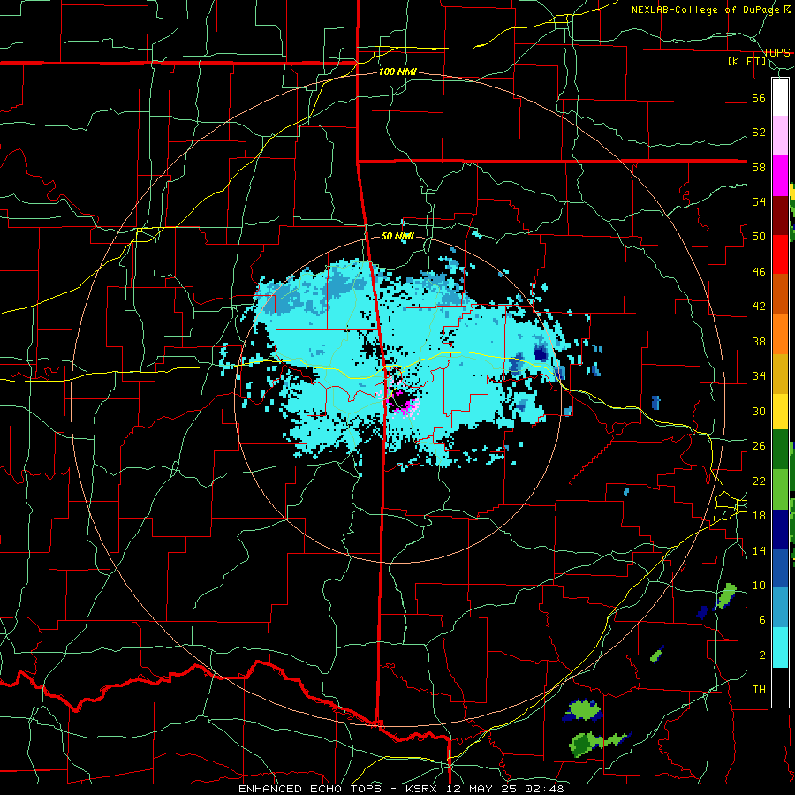Click the black TH threshold swatch
795x795 pixels.
point(780,686)
